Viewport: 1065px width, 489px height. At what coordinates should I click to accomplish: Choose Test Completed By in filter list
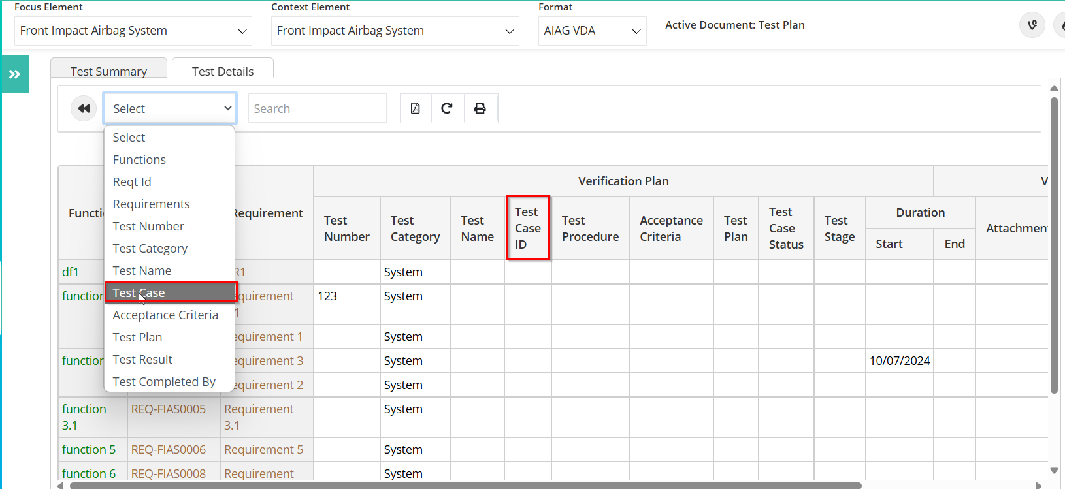169,382
